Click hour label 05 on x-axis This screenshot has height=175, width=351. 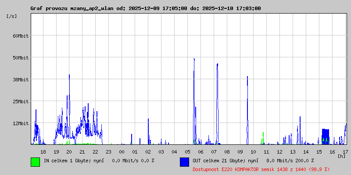click(187, 152)
